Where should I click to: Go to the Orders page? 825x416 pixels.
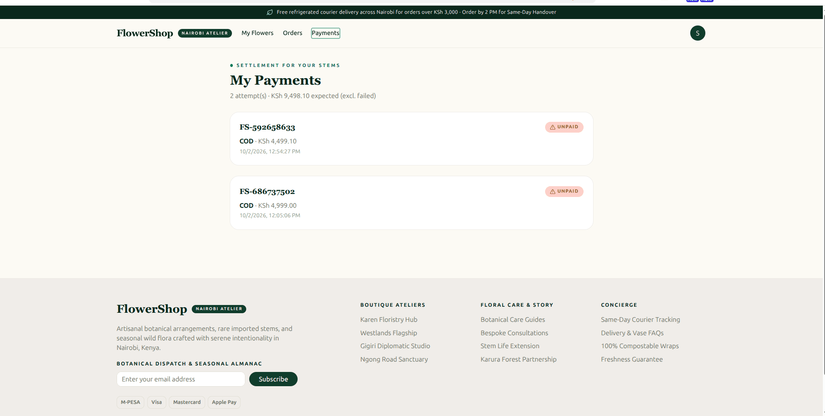pos(292,33)
